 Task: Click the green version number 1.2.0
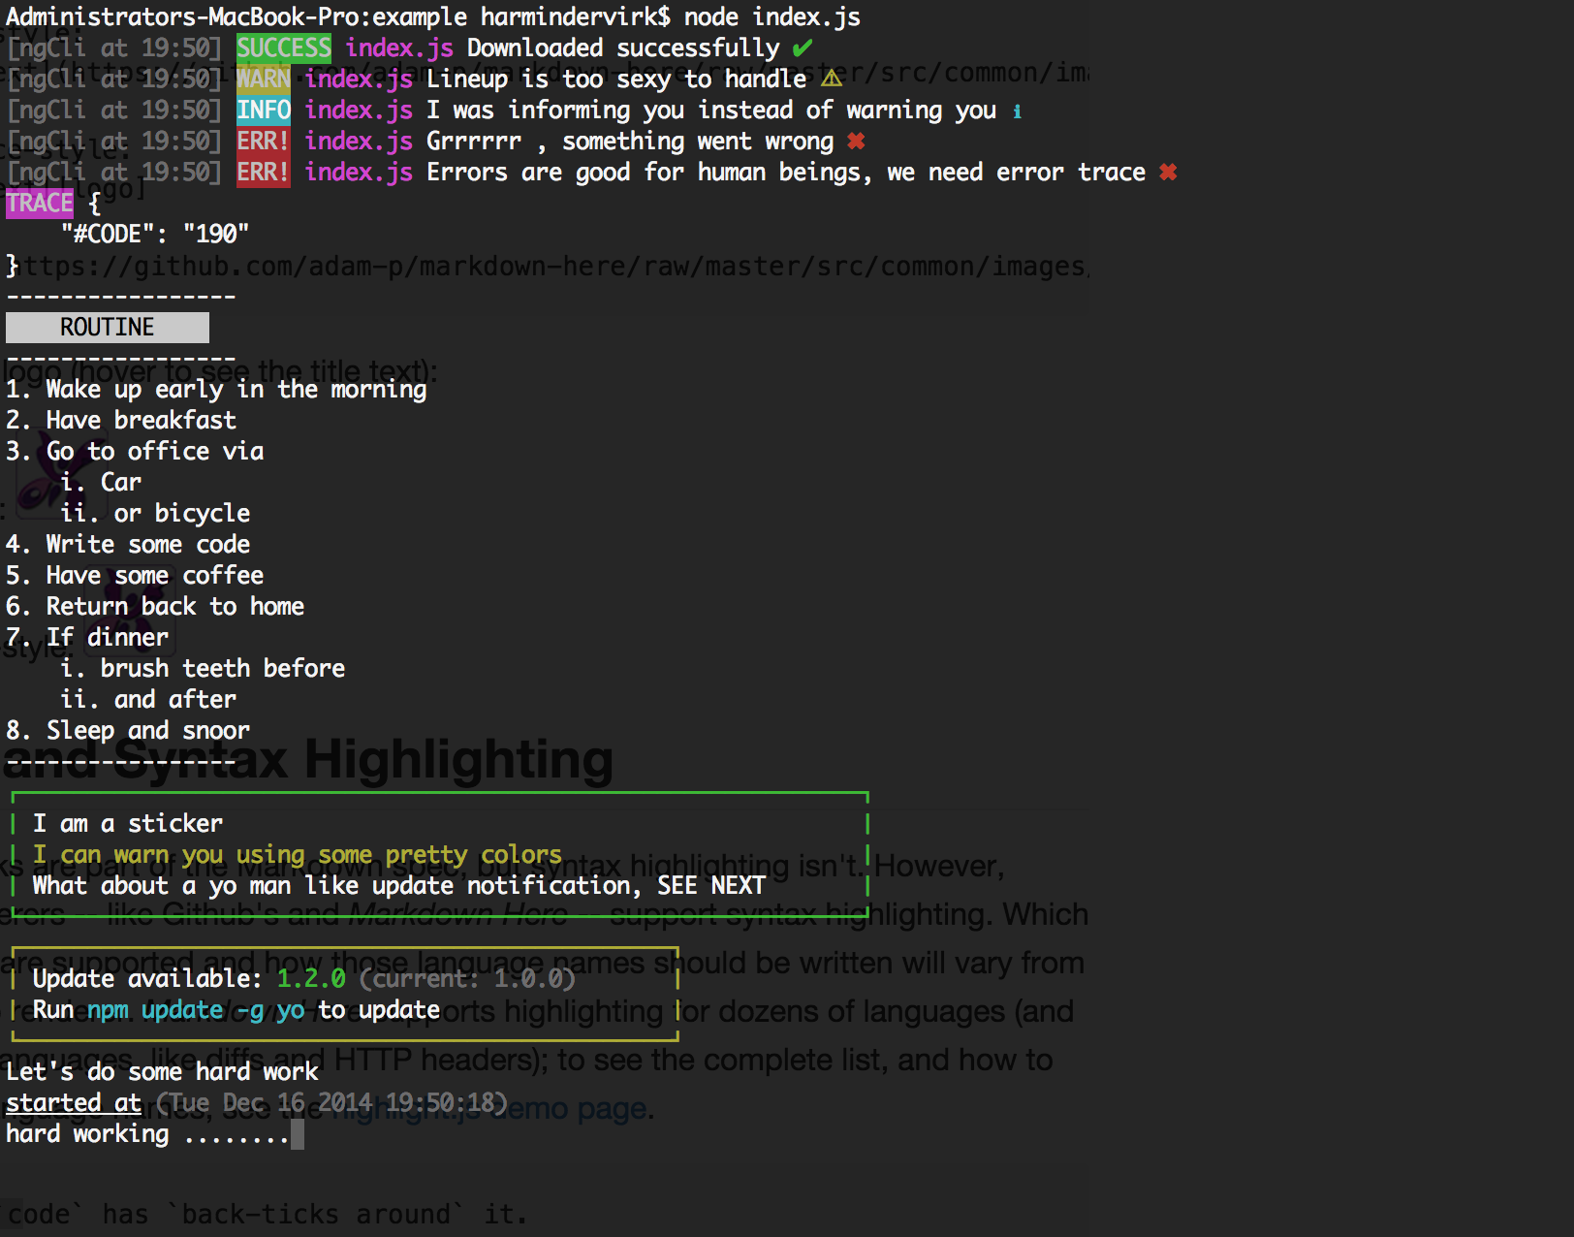(311, 979)
